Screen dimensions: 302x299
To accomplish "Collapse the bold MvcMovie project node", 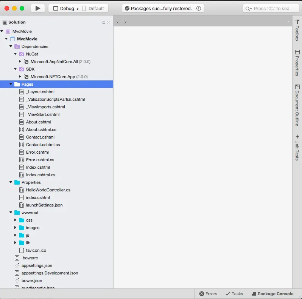I will 6,39.
